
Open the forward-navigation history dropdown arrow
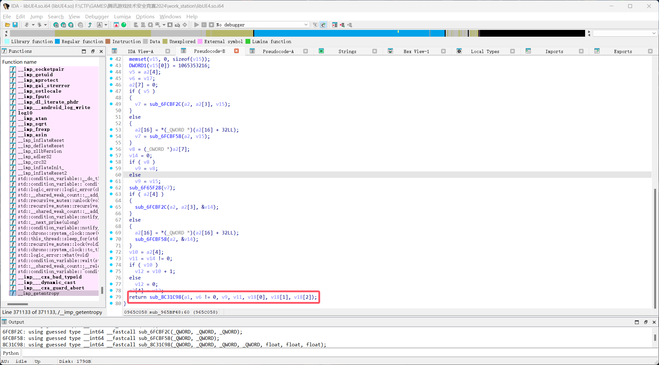(x=45, y=25)
